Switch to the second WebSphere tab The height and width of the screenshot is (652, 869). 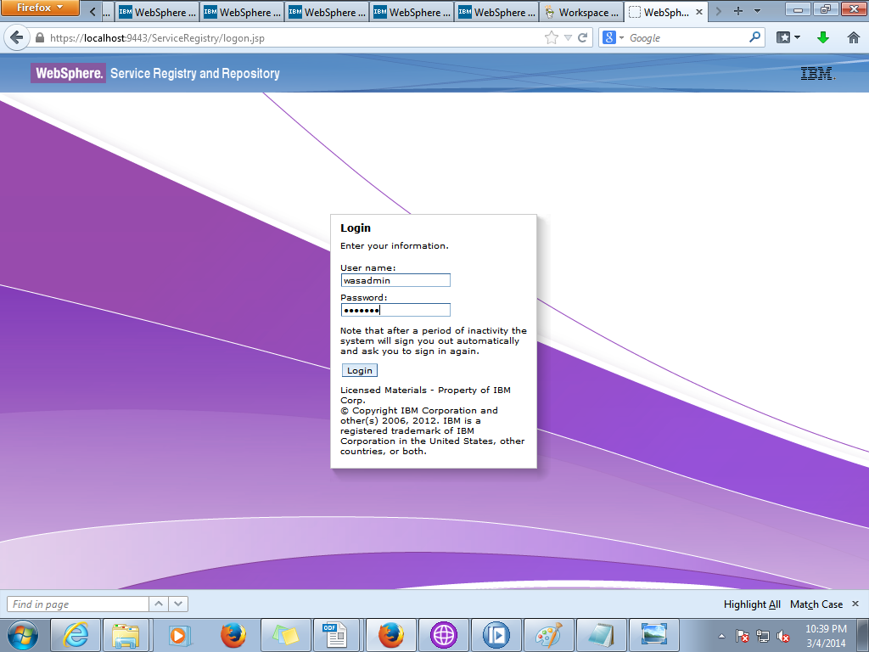(x=242, y=12)
